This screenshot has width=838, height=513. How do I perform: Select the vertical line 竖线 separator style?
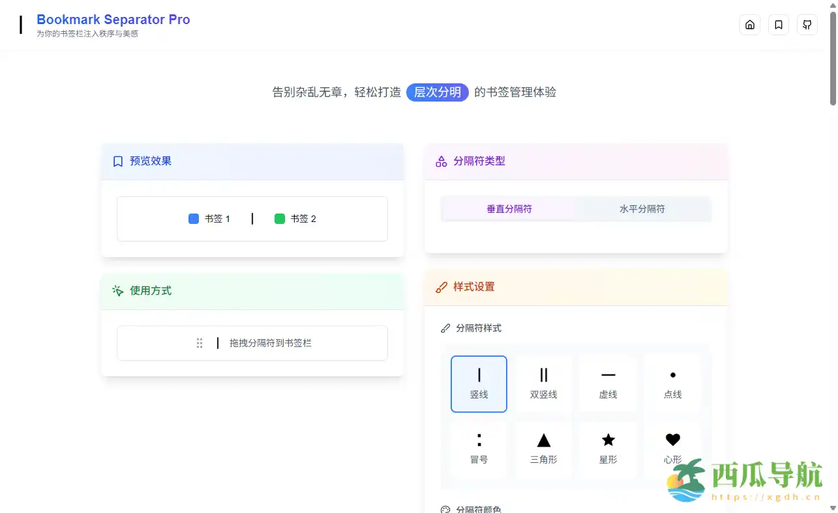(479, 383)
